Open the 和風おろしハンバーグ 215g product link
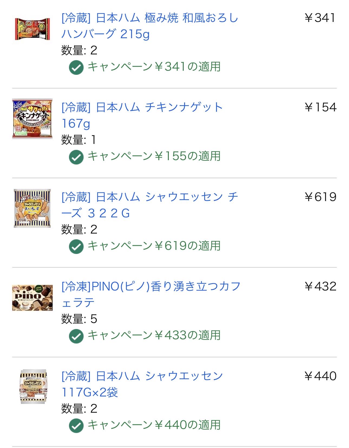The height and width of the screenshot is (448, 349). [x=150, y=26]
